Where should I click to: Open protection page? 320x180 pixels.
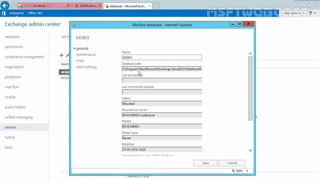[12, 77]
